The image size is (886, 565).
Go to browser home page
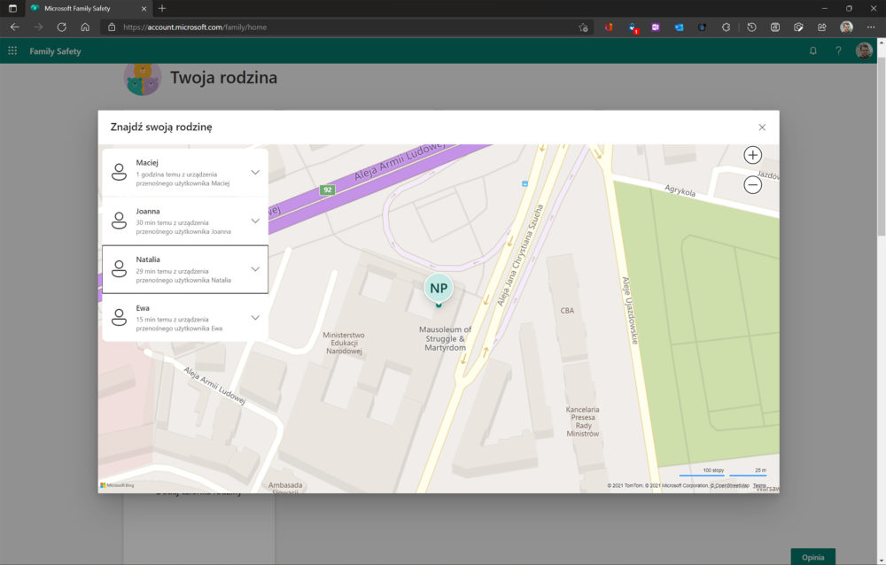click(x=85, y=27)
